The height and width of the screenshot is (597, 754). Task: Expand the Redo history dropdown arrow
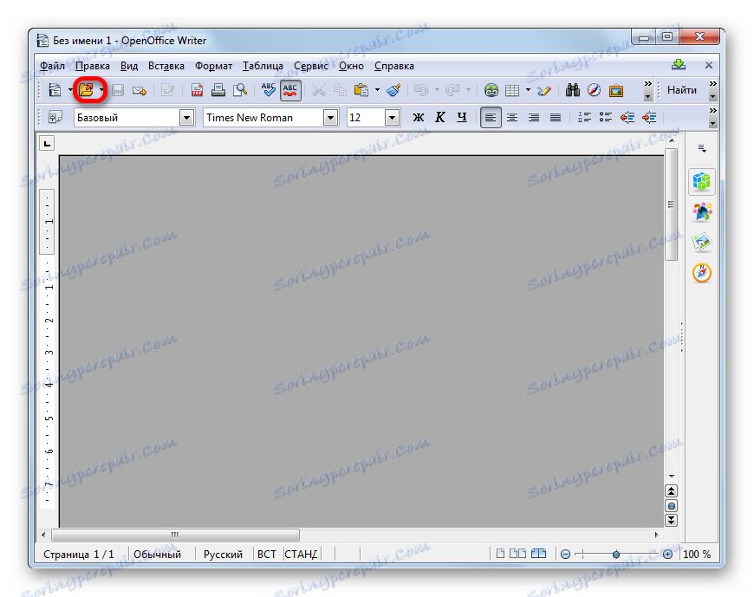point(468,90)
